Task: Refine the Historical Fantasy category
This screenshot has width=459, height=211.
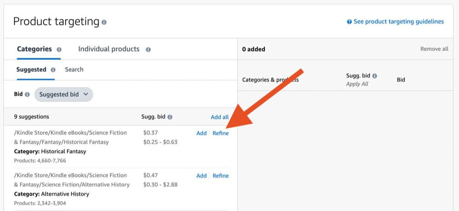Action: click(220, 133)
